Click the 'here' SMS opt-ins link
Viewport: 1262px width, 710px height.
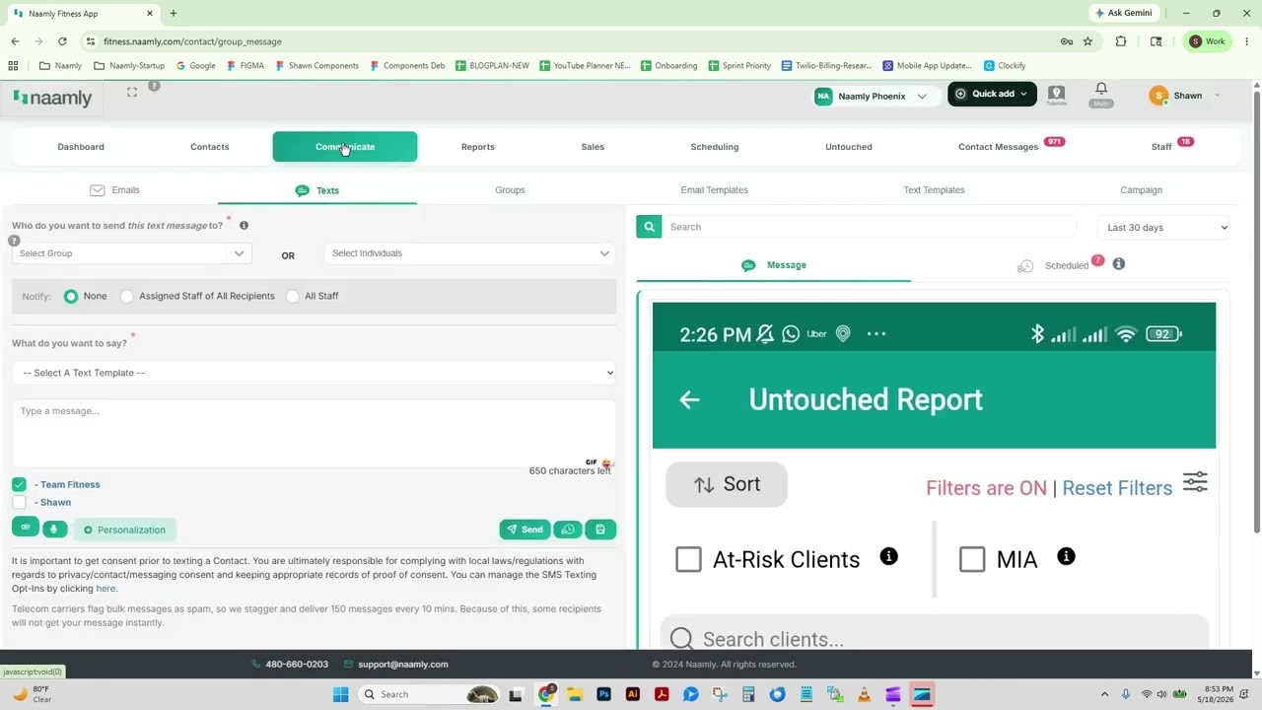pyautogui.click(x=105, y=589)
